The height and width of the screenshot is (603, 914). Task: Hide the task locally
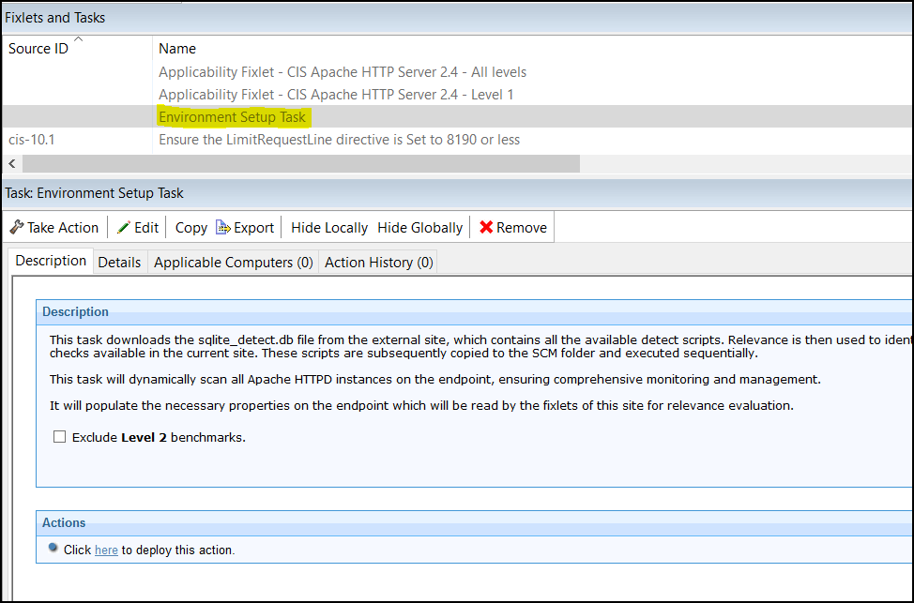(328, 227)
